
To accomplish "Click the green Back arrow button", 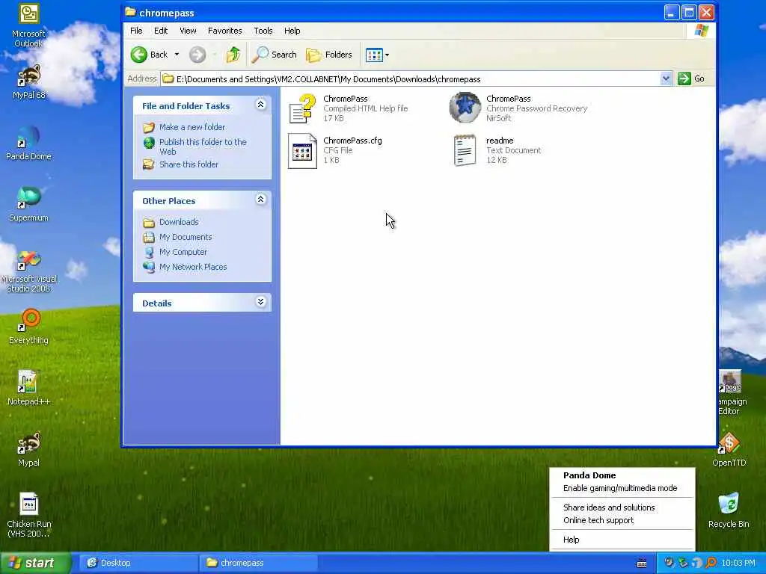I will tap(149, 55).
